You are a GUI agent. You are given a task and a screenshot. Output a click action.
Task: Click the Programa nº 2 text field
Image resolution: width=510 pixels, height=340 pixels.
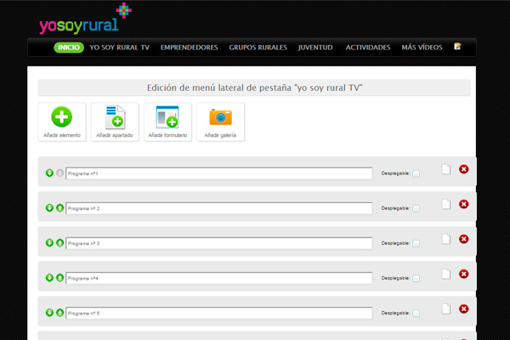click(219, 208)
